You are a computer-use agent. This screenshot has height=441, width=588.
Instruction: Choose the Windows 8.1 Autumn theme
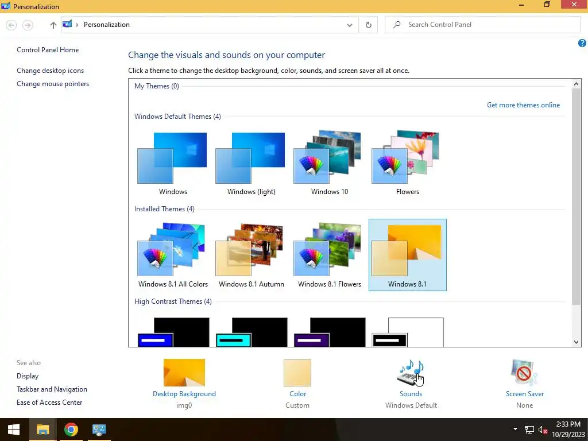point(251,256)
